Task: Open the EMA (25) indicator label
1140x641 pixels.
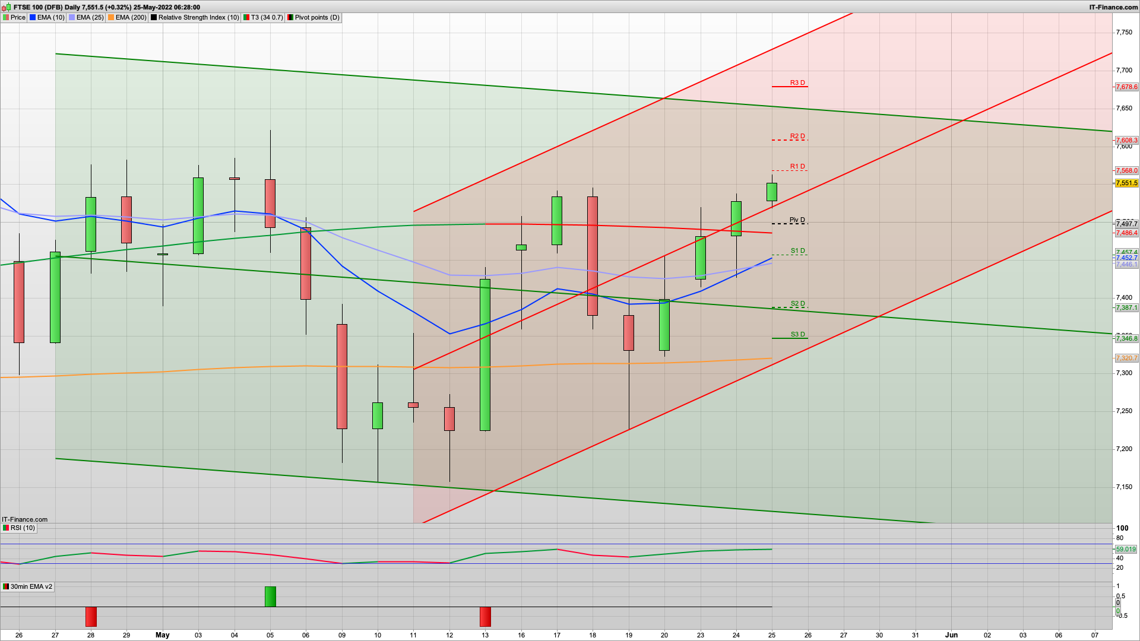Action: click(x=90, y=18)
